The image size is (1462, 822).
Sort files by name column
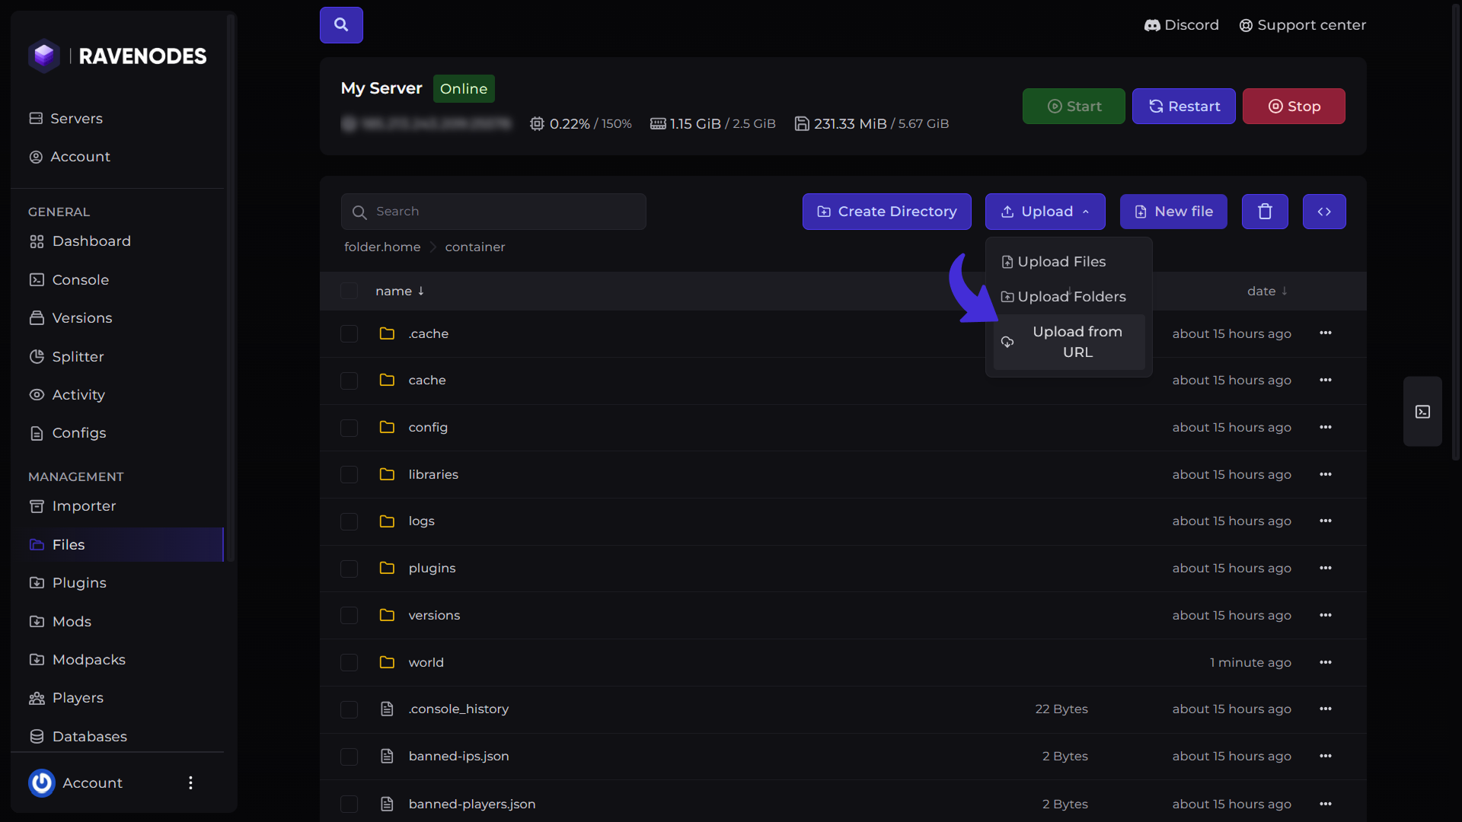400,292
